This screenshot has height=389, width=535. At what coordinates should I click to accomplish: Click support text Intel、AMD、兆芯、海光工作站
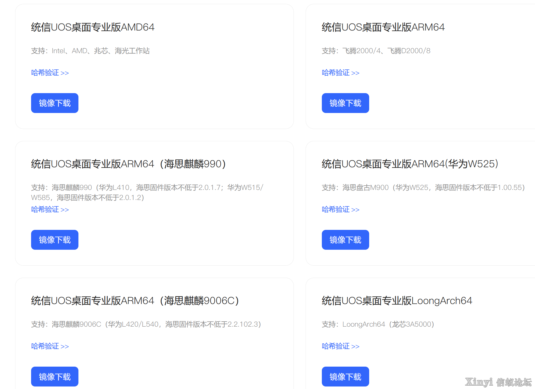click(x=90, y=51)
